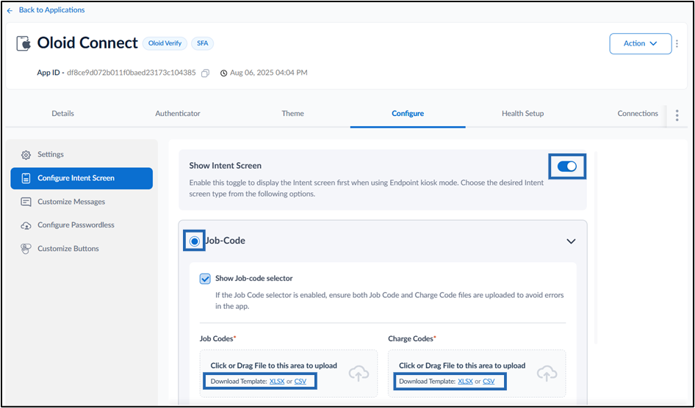Switch to the Details tab
The height and width of the screenshot is (408, 695).
tap(62, 114)
